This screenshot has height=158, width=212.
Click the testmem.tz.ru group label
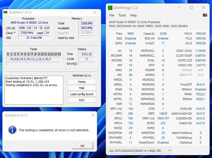(x=82, y=75)
